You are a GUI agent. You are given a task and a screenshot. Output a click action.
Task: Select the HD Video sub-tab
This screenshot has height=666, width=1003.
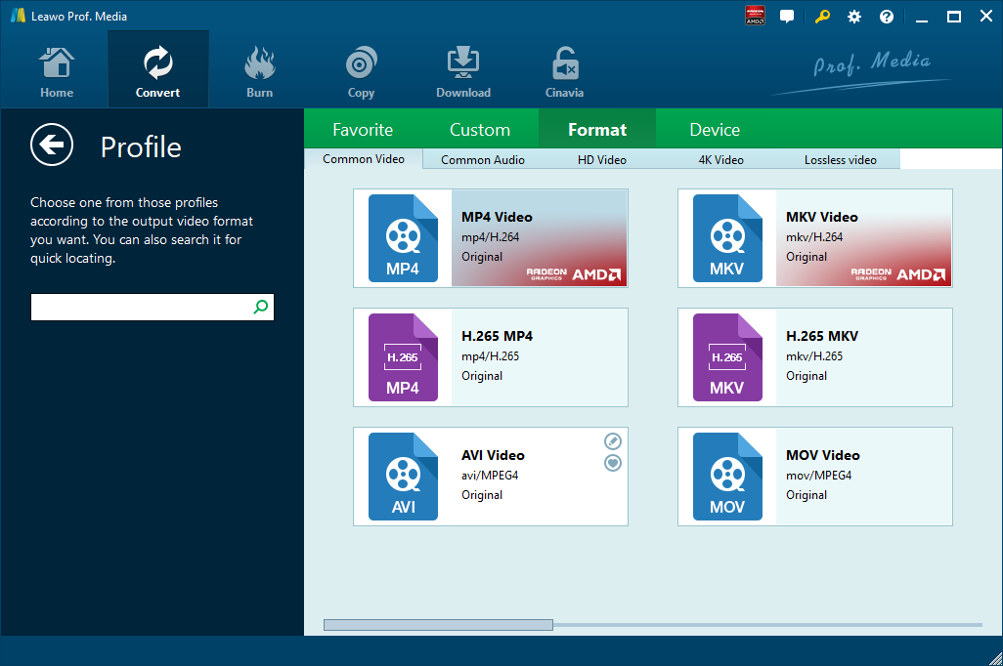click(602, 159)
